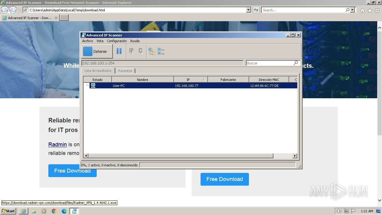
Task: Open Windows Media Player taskbar icon
Action: pyautogui.click(x=44, y=211)
